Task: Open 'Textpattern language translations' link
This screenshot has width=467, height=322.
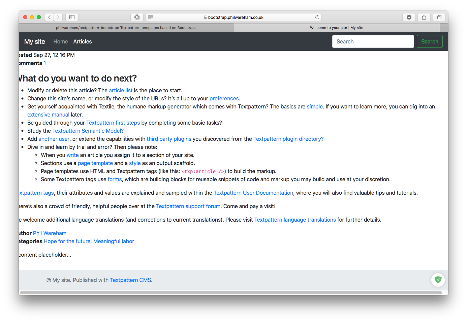Action: (295, 220)
